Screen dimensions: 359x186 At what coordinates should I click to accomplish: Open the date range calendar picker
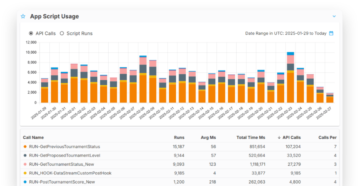[x=331, y=33]
